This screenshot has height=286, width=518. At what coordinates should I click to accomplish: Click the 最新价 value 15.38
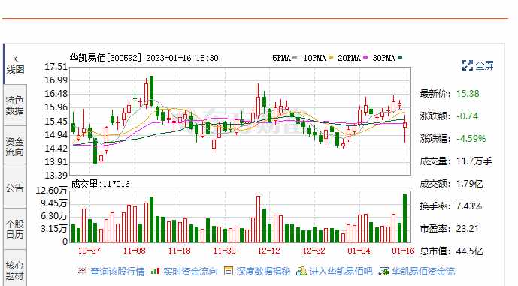[x=468, y=94]
